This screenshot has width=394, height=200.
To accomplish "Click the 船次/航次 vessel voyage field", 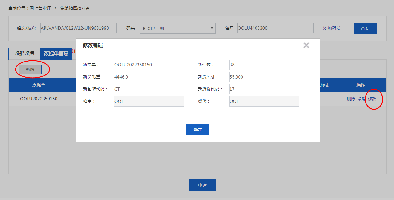I will tap(78, 28).
